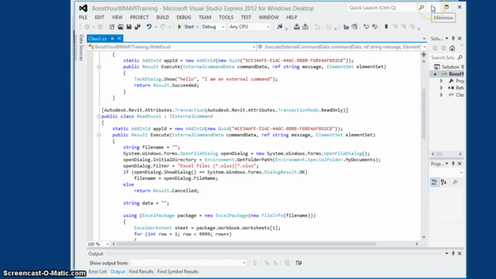Click the green Start debugging button
This screenshot has width=496, height=279.
(186, 27)
